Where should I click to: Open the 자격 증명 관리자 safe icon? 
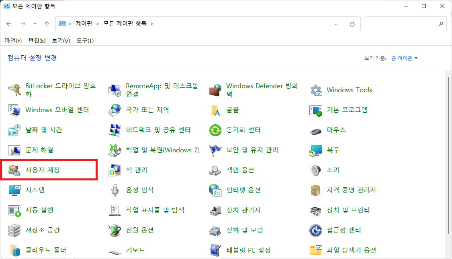316,190
